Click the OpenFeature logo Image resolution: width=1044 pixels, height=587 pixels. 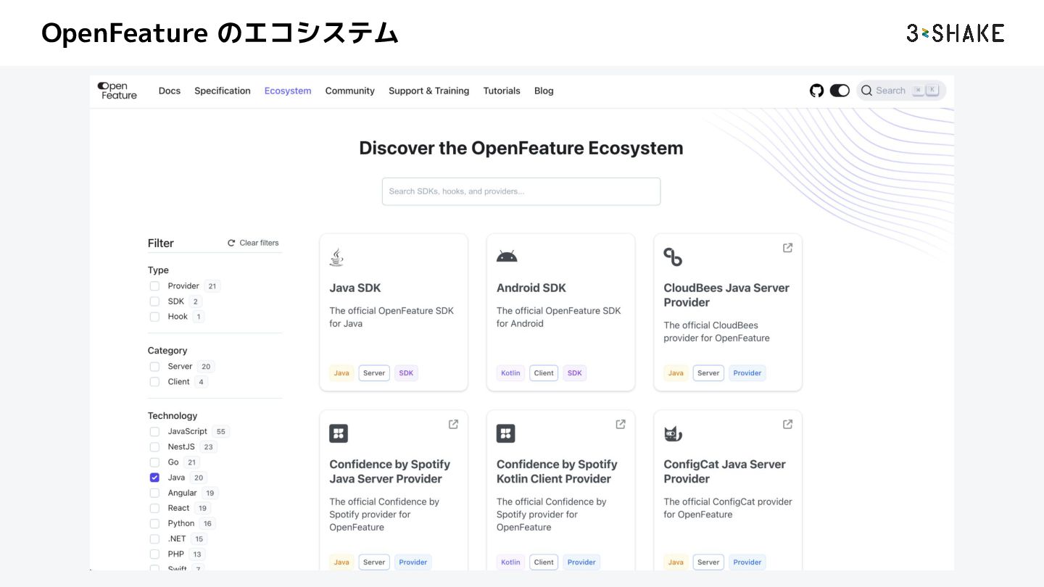(117, 91)
